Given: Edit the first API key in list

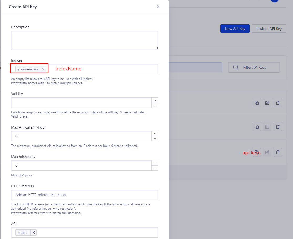Looking at the screenshot, I should tap(267, 103).
